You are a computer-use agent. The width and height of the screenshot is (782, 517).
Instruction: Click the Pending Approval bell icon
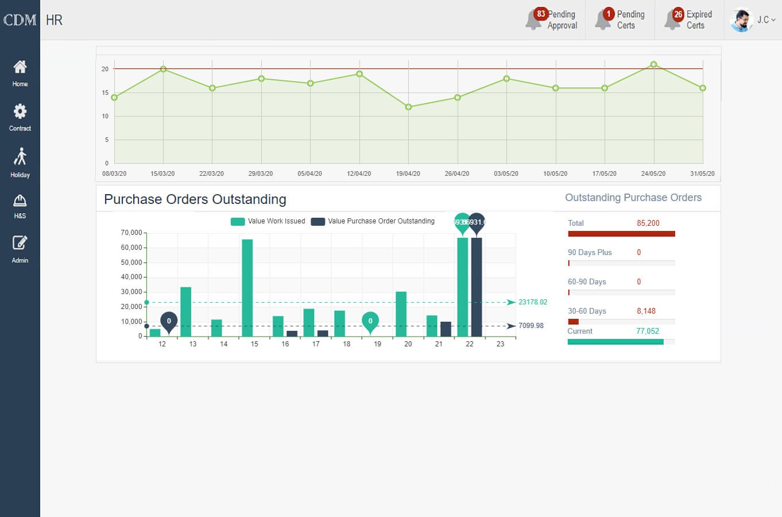click(533, 20)
